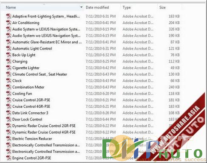The width and height of the screenshot is (207, 163).
Task: Select the Cooling Fan file name
Action: pyautogui.click(x=22, y=94)
